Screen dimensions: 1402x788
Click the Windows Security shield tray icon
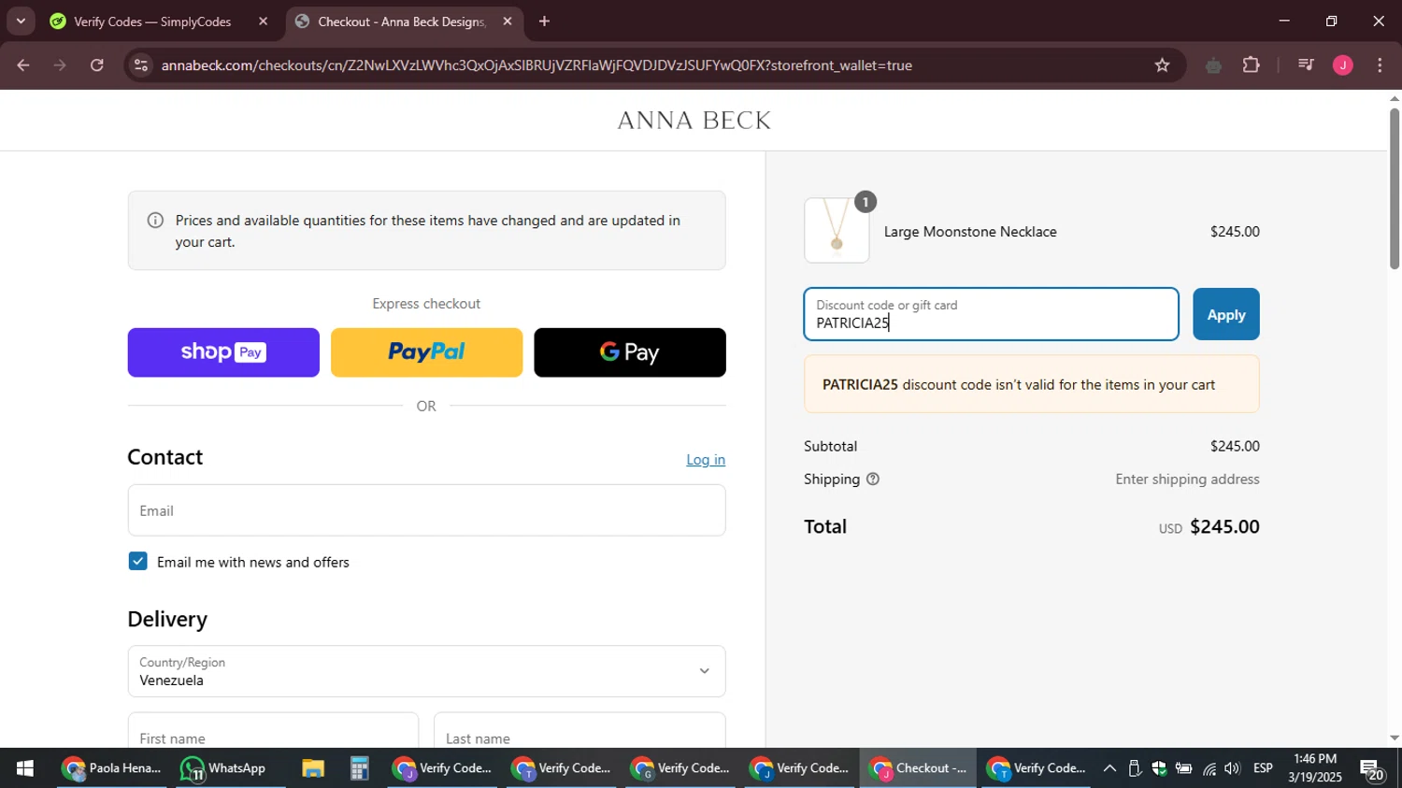(x=1159, y=768)
